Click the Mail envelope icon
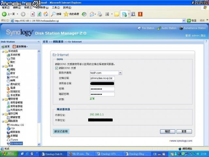The height and width of the screenshot is (157, 209). click(92, 14)
